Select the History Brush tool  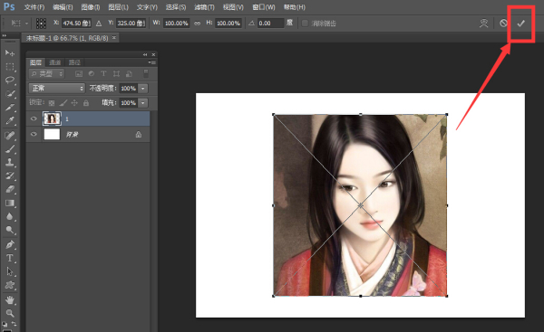click(x=9, y=175)
